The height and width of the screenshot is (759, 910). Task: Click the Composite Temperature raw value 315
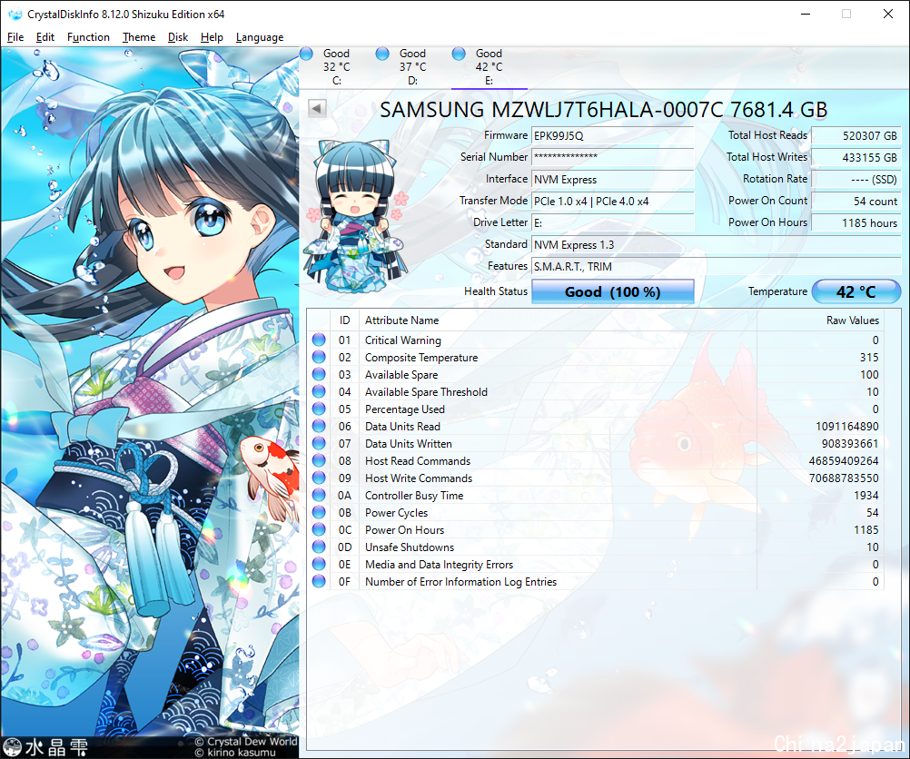869,358
